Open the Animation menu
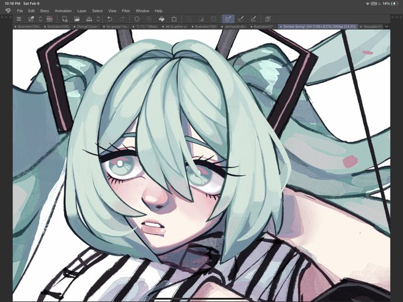Viewport: 403px width, 302px height. [63, 11]
